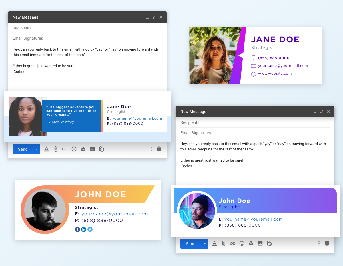The image size is (343, 266).
Task: Expand upper-left New Message window to full screen
Action: click(154, 17)
